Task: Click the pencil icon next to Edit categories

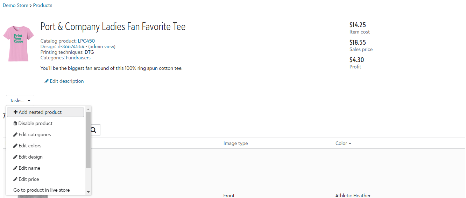Action: point(15,134)
